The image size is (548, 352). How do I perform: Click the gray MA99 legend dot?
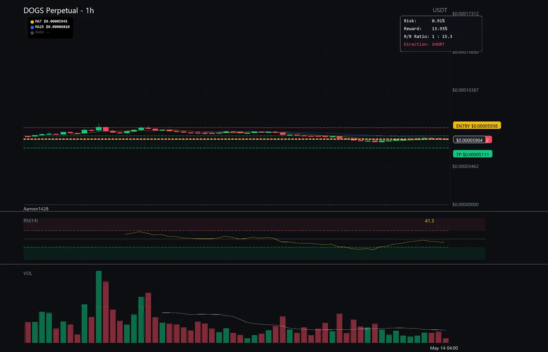[x=32, y=33]
